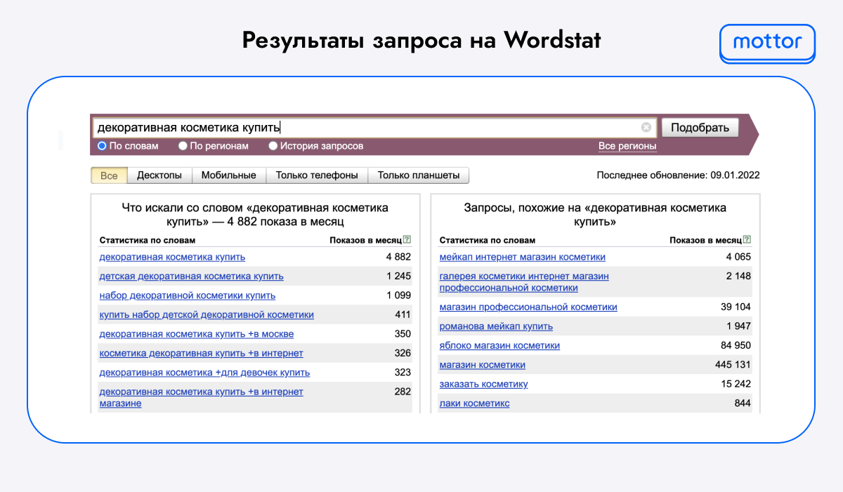Open the 'мейкап интернет магазин косметики' link

(523, 257)
